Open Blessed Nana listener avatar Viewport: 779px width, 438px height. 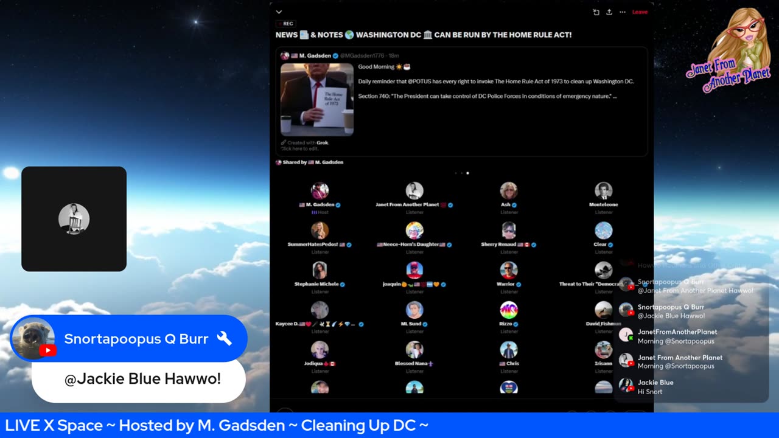click(414, 350)
